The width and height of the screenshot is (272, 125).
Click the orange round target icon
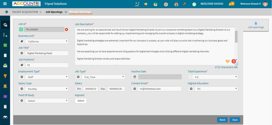(166, 4)
